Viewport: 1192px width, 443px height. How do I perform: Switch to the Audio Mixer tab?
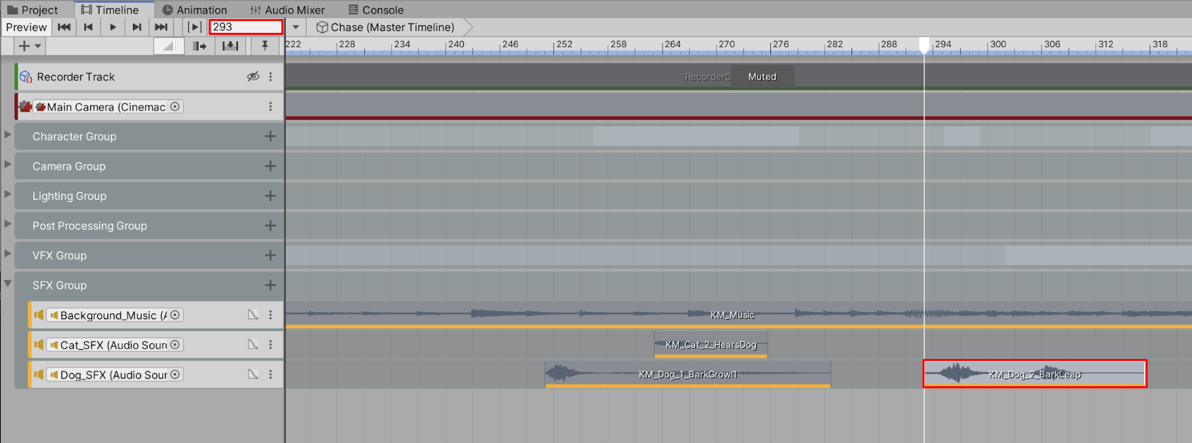tap(287, 10)
